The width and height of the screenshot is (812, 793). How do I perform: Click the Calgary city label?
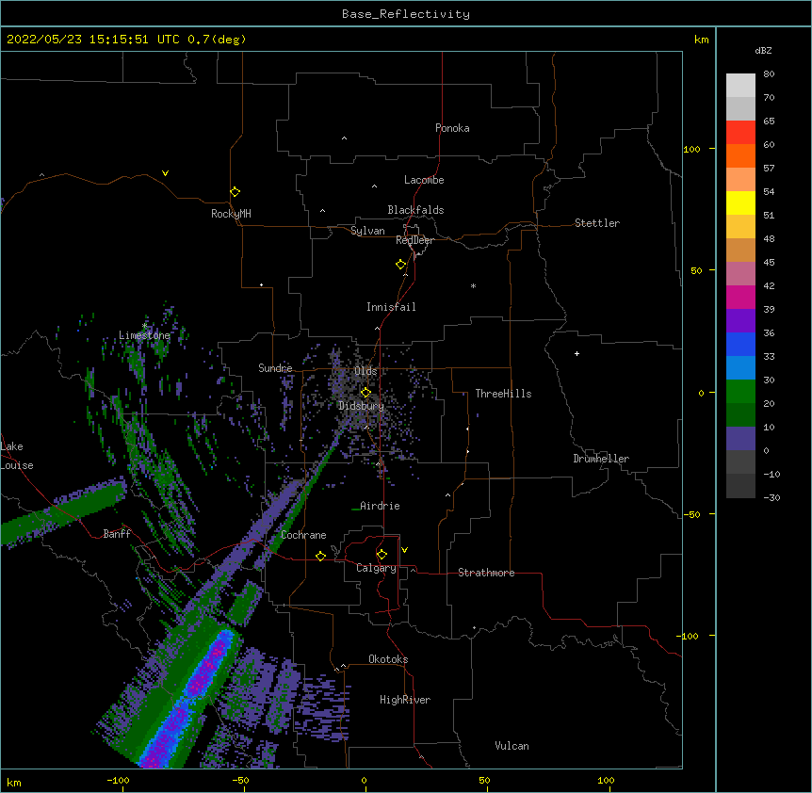click(376, 568)
